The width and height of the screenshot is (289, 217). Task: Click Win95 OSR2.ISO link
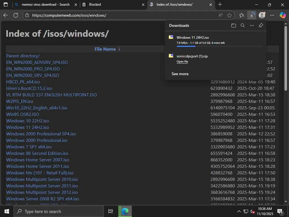23,114
